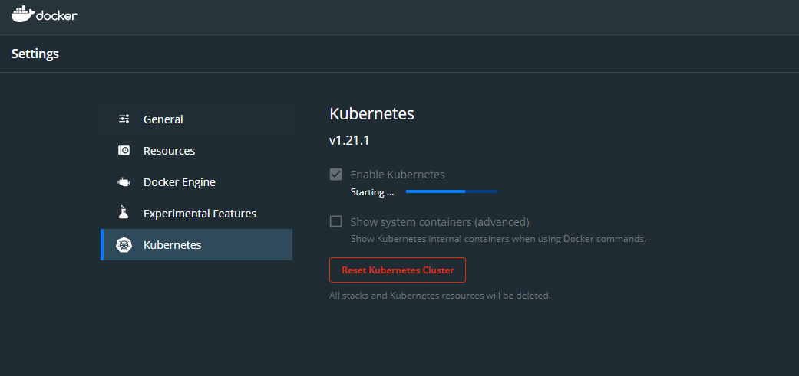Select Experimental Features in sidebar
This screenshot has width=799, height=376.
tap(196, 214)
